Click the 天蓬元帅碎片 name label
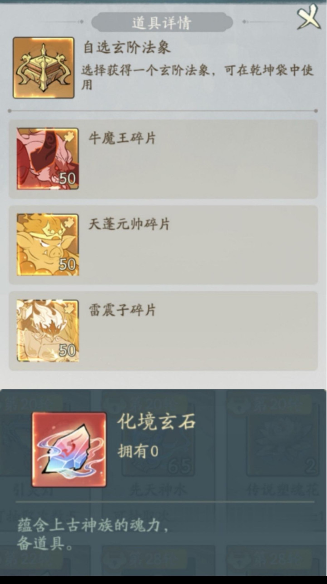Viewport: 327px width, 584px height. pyautogui.click(x=129, y=223)
